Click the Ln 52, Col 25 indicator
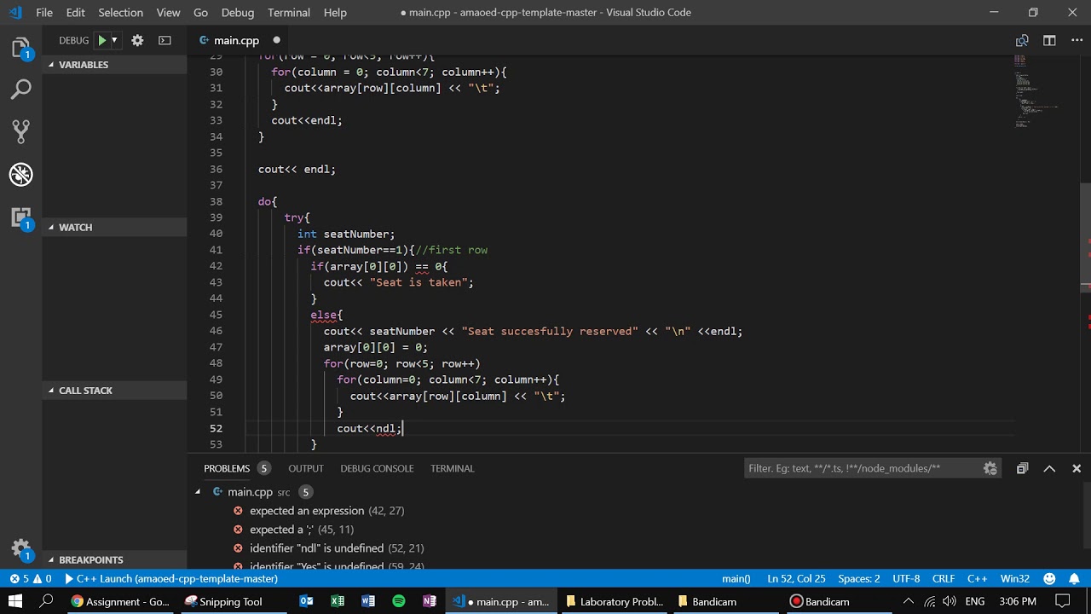This screenshot has height=614, width=1091. (x=796, y=578)
